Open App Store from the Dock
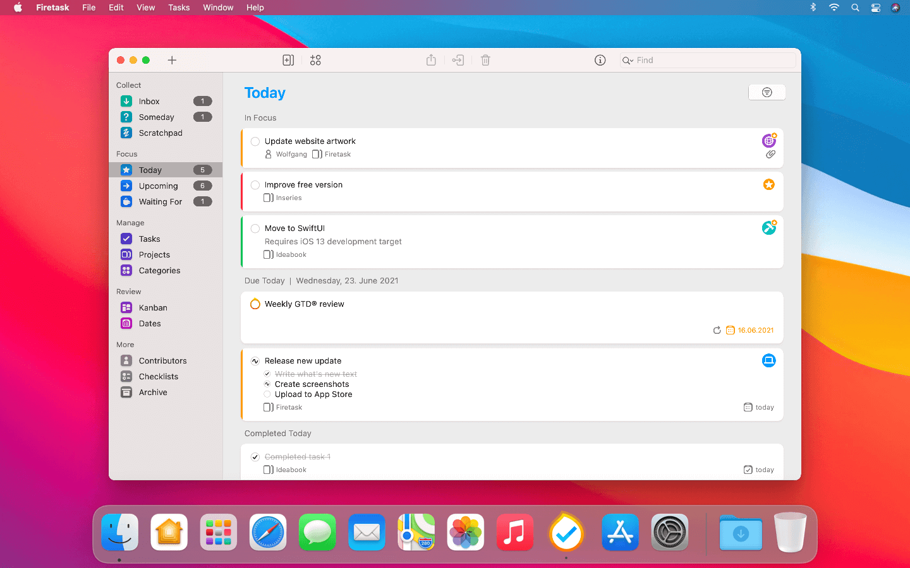This screenshot has width=910, height=568. point(620,533)
